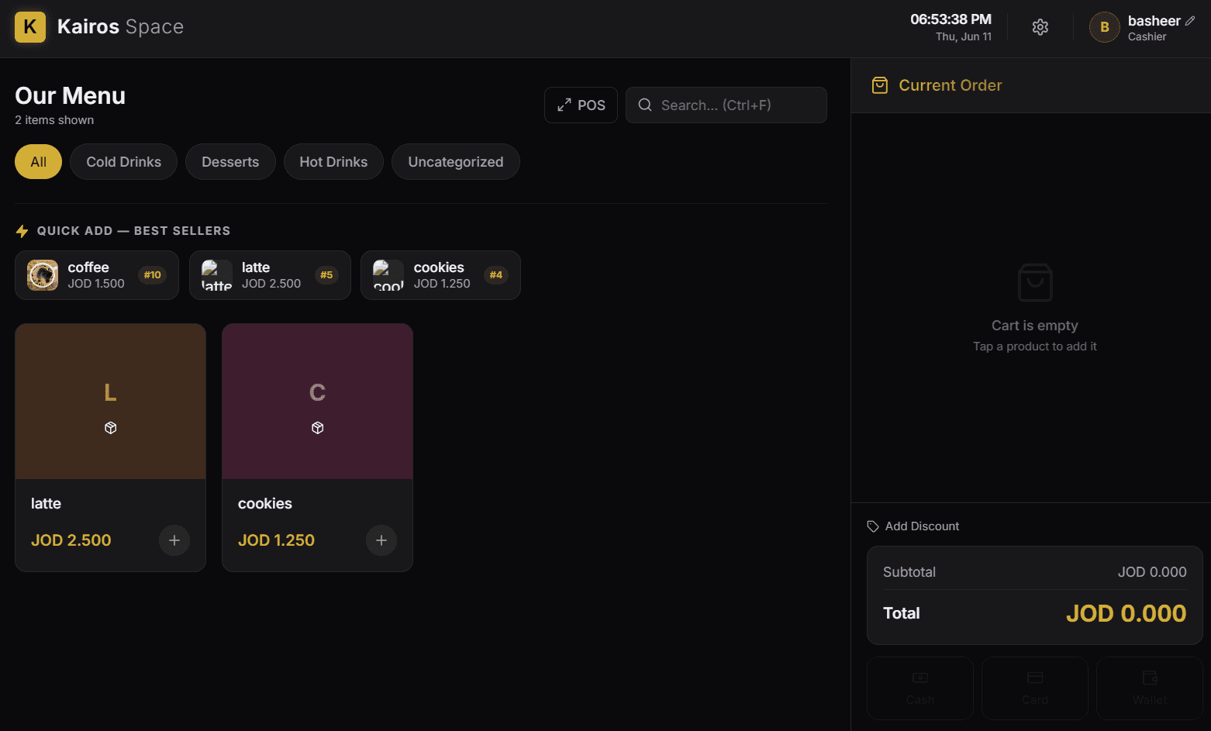Screen dimensions: 1211x731
Task: Choose Wallet payment method
Action: [x=1150, y=688]
